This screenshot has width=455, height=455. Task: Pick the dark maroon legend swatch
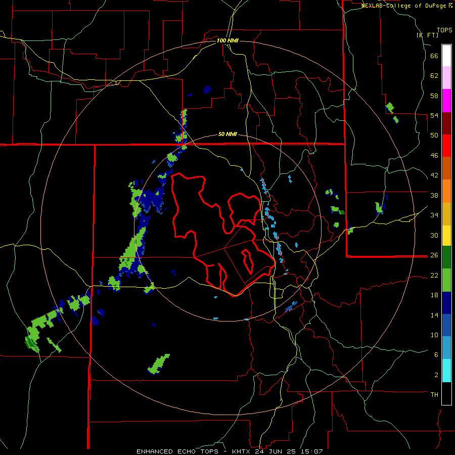click(446, 123)
